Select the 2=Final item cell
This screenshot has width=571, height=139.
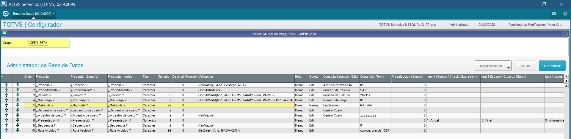[x=512, y=120]
